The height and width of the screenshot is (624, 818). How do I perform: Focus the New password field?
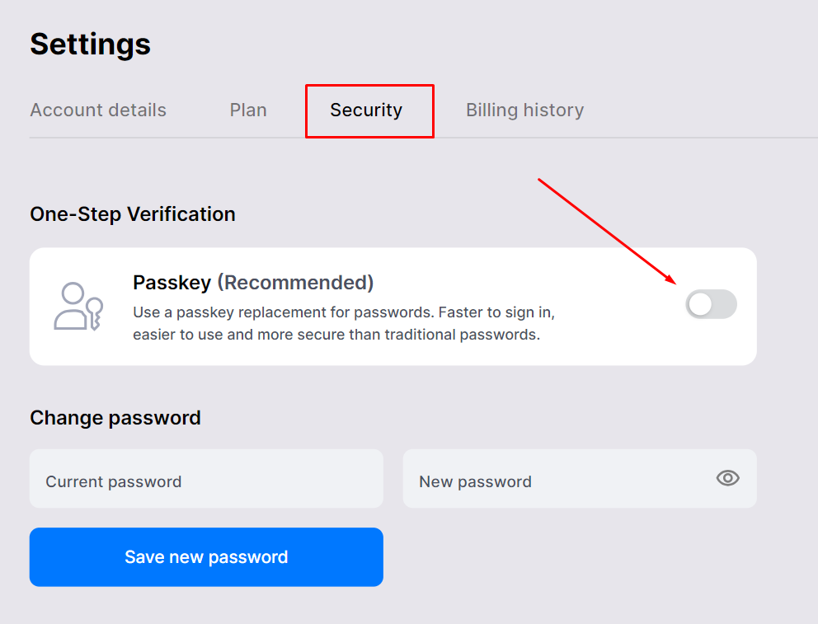[x=580, y=479]
